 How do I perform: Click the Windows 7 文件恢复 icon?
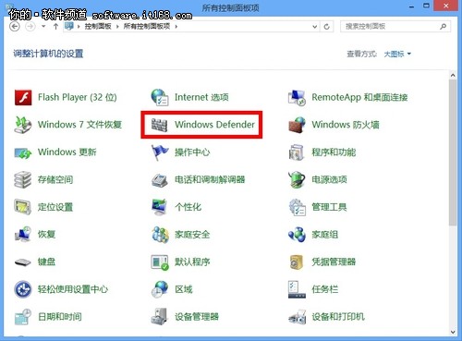coord(23,125)
